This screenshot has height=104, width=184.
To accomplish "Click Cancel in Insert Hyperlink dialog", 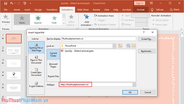I will pos(148,92).
